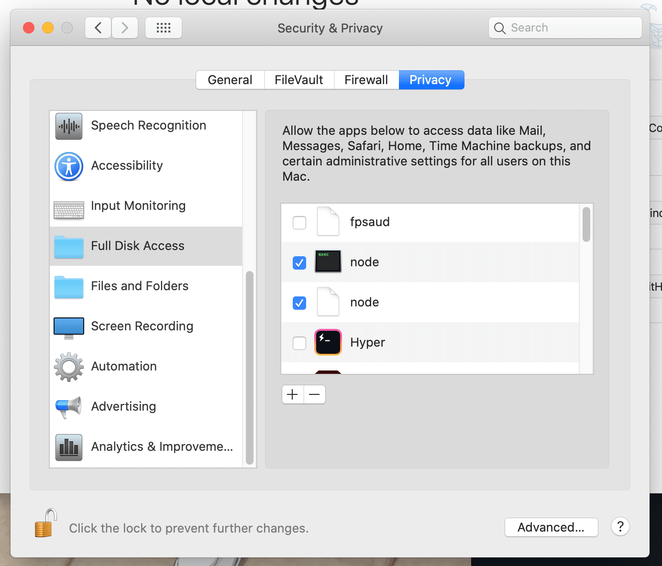
Task: Switch to the FileVault tab
Action: pos(299,80)
